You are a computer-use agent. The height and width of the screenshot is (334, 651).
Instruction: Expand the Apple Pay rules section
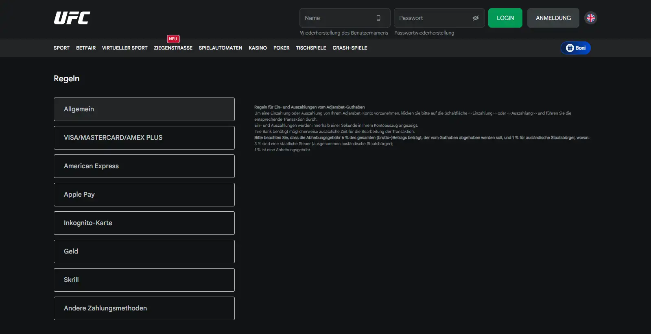[x=144, y=195]
